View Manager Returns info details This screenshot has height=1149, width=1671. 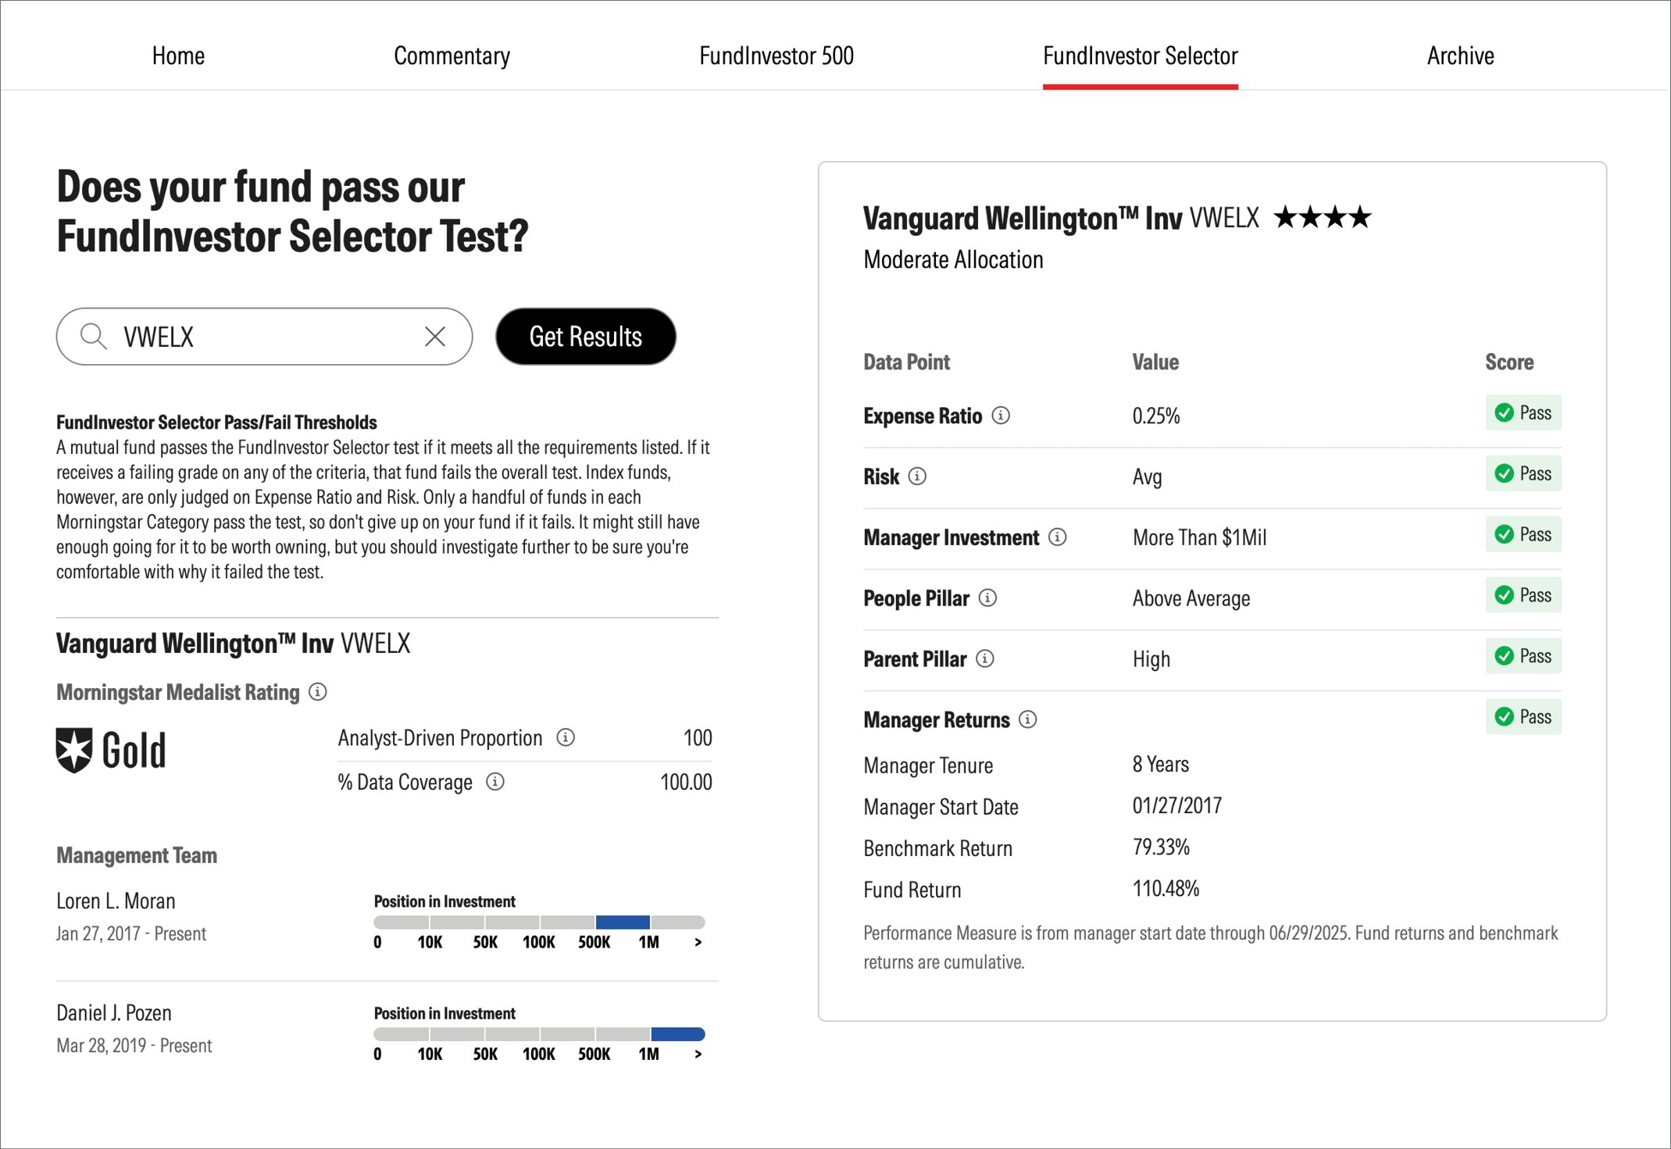pos(1029,719)
